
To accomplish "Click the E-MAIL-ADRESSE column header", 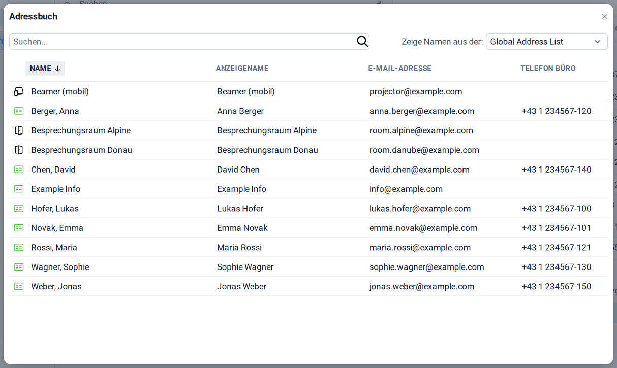I will (399, 69).
